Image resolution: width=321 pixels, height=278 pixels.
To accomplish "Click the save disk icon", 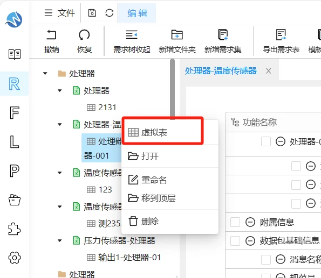I will point(92,13).
